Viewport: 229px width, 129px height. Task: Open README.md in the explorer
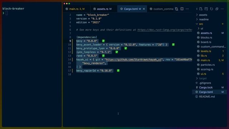(x=207, y=96)
